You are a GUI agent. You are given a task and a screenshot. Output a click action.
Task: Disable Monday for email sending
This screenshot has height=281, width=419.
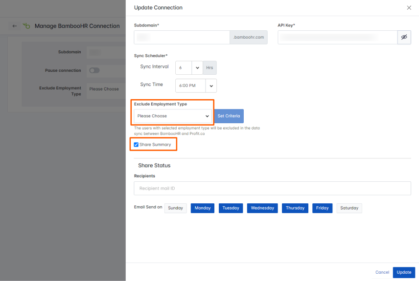coord(203,208)
